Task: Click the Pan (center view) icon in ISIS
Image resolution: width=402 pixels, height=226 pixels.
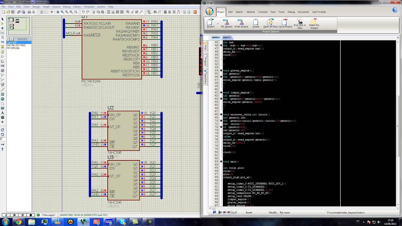Action: [x=57, y=12]
